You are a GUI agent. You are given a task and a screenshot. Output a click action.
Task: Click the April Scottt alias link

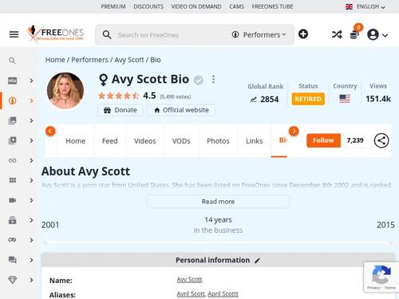point(223,294)
